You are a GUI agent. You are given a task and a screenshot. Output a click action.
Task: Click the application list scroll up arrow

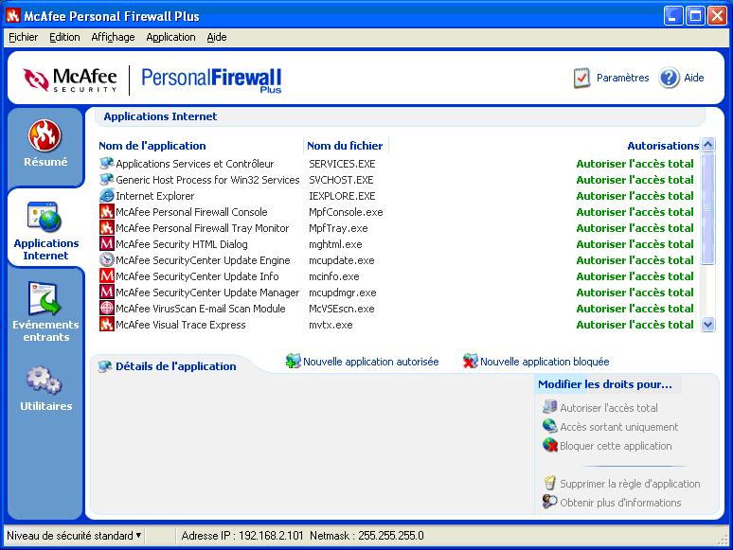708,145
